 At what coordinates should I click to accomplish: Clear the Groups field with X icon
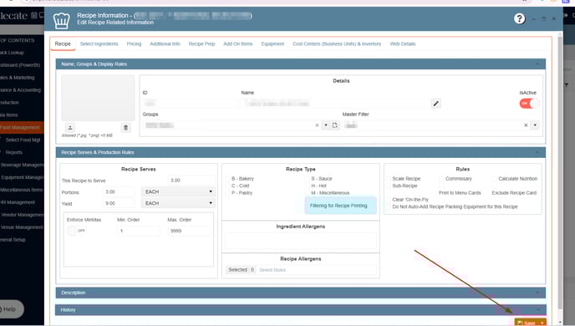click(318, 125)
